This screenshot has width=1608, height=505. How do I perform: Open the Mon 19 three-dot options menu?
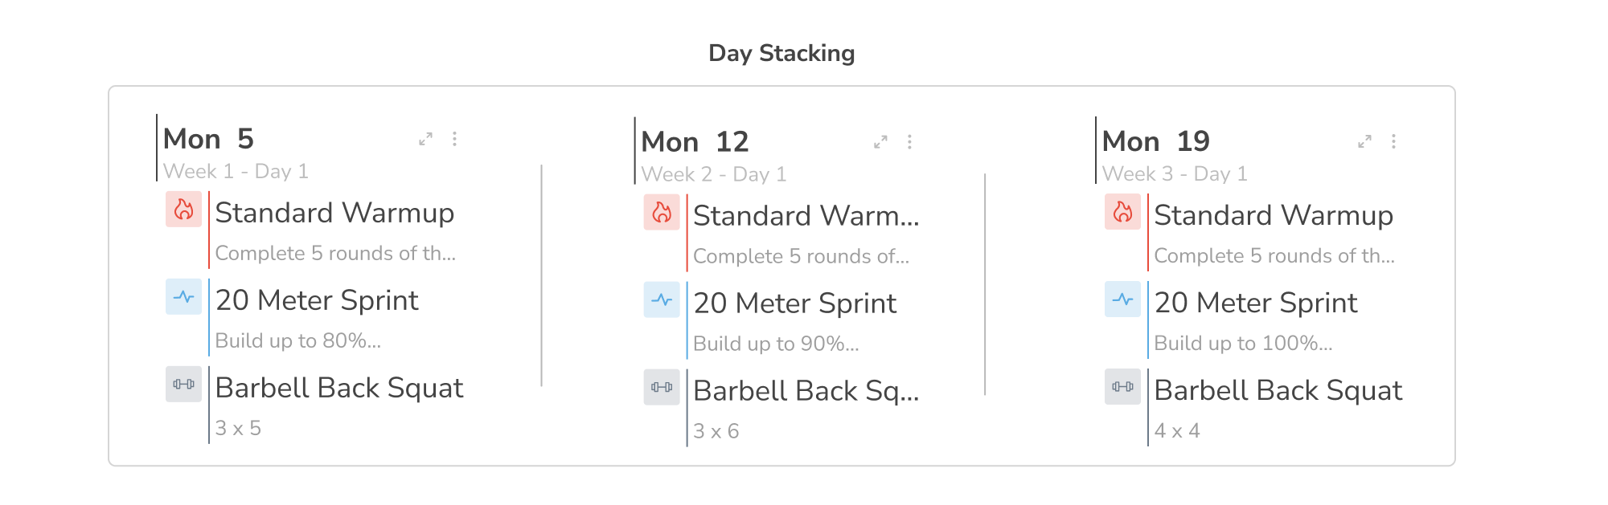coord(1393,141)
